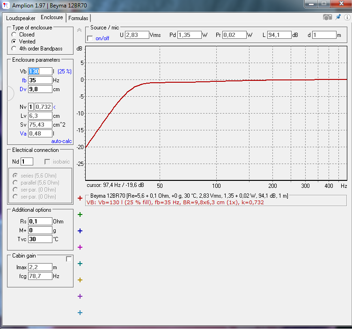Click the M+ added mass field
The height and width of the screenshot is (329, 352).
click(x=40, y=230)
